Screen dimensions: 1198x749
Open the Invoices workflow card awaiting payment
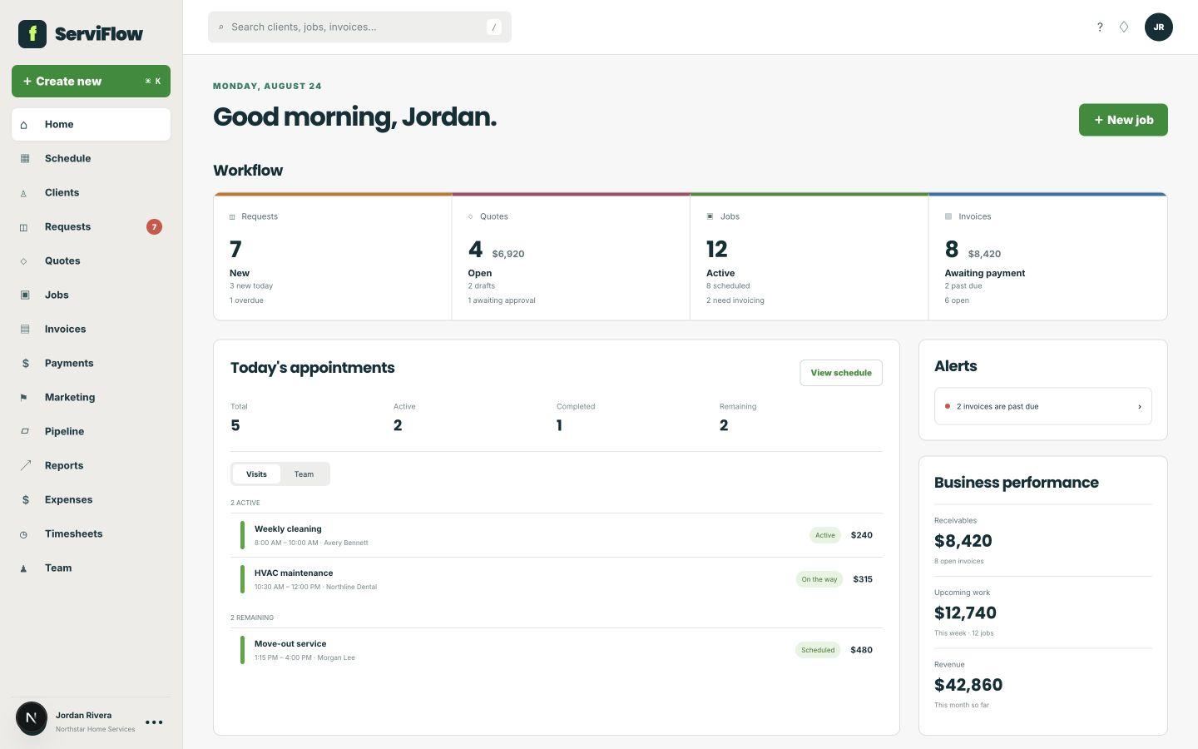pos(1048,257)
